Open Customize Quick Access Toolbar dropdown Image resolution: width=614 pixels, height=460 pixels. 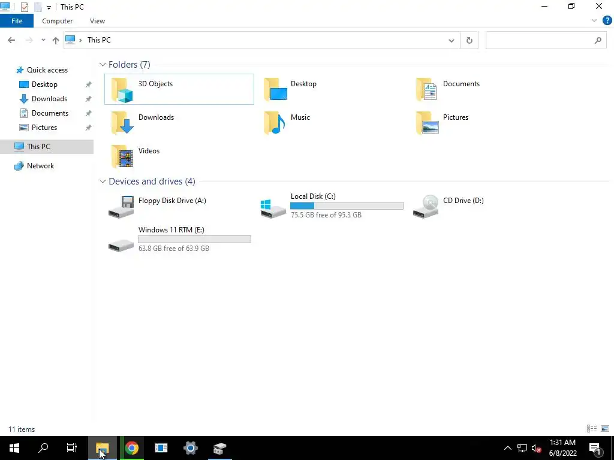(x=49, y=7)
